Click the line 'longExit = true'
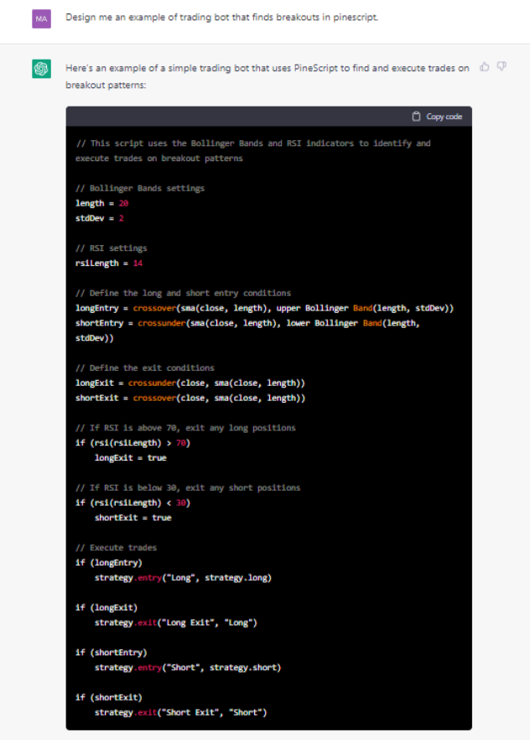The height and width of the screenshot is (740, 530). (x=131, y=458)
